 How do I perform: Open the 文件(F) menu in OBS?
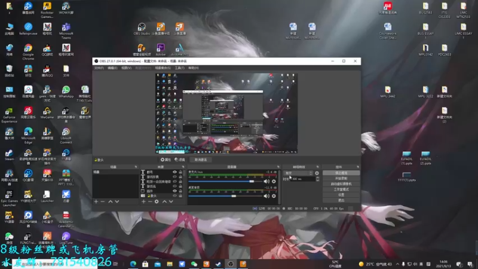click(99, 68)
